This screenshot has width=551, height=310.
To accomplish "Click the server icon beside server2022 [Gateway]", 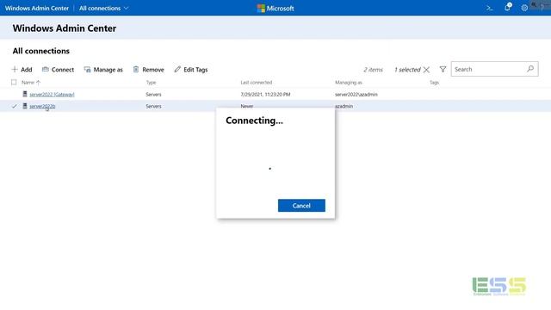I will (x=25, y=94).
